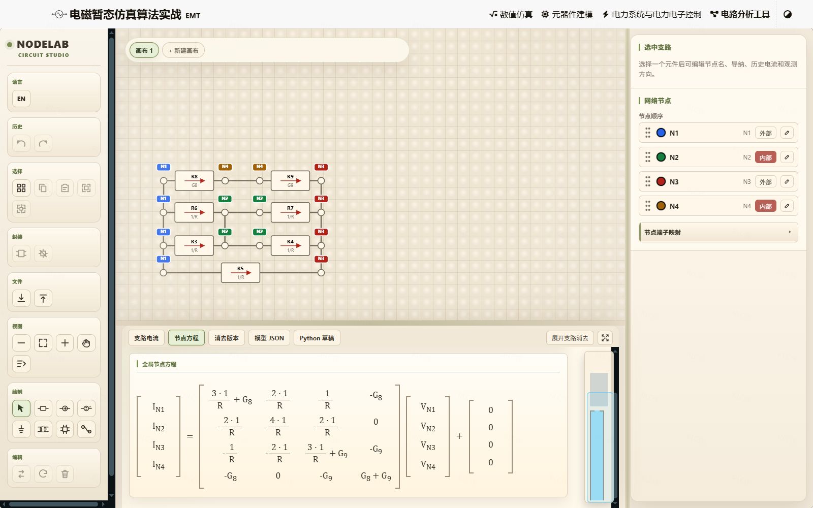Toggle N2 node internal badge
The image size is (813, 508).
[x=765, y=157]
